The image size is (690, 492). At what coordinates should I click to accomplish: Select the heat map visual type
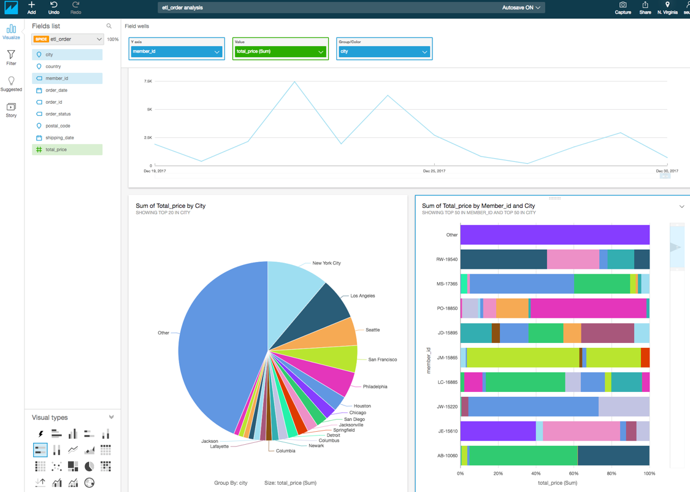(105, 466)
